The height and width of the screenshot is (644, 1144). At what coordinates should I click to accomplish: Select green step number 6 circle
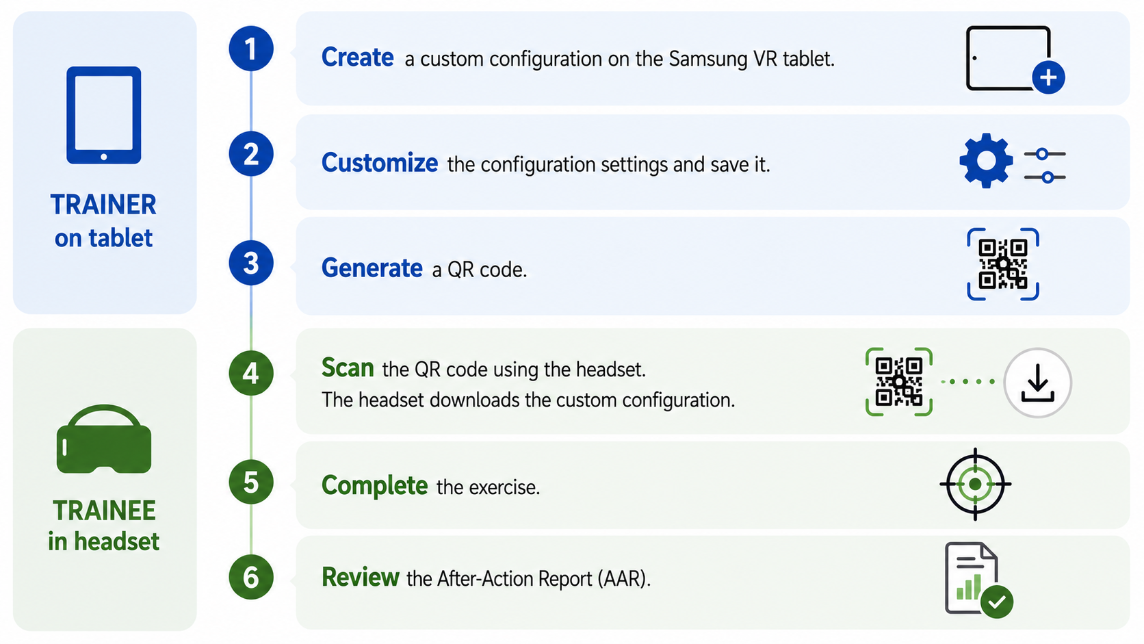251,577
